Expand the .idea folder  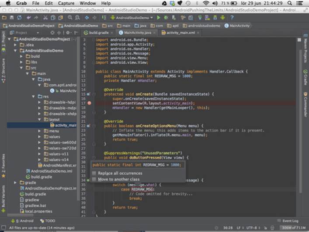(15, 45)
